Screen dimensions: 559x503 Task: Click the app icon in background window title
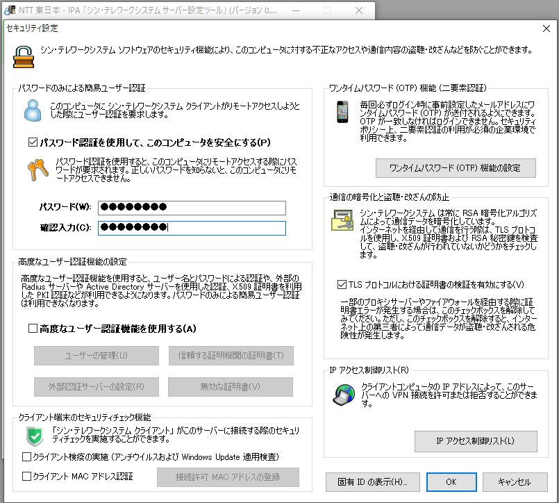pyautogui.click(x=10, y=10)
